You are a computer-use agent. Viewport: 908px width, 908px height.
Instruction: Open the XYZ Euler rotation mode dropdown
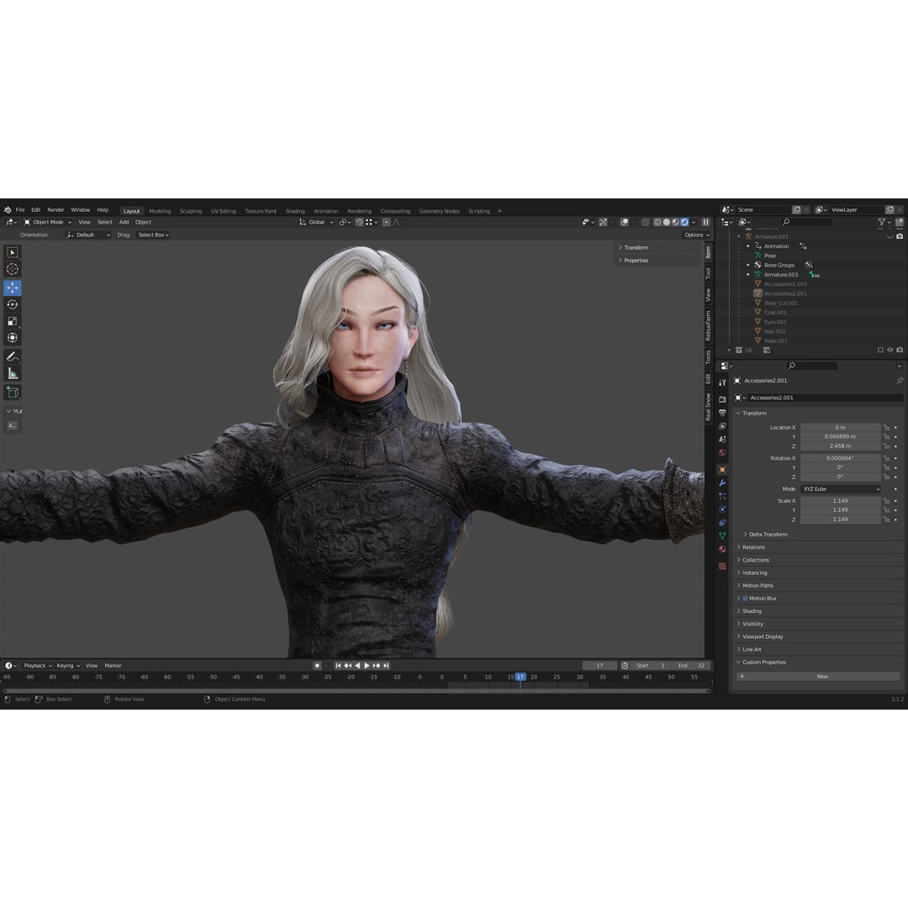tap(841, 488)
